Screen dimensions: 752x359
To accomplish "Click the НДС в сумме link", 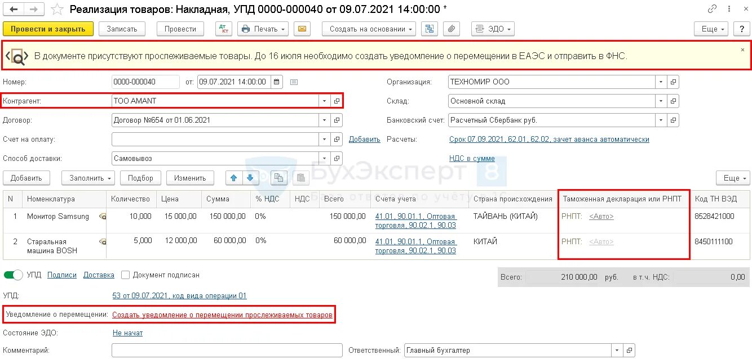I will [472, 159].
